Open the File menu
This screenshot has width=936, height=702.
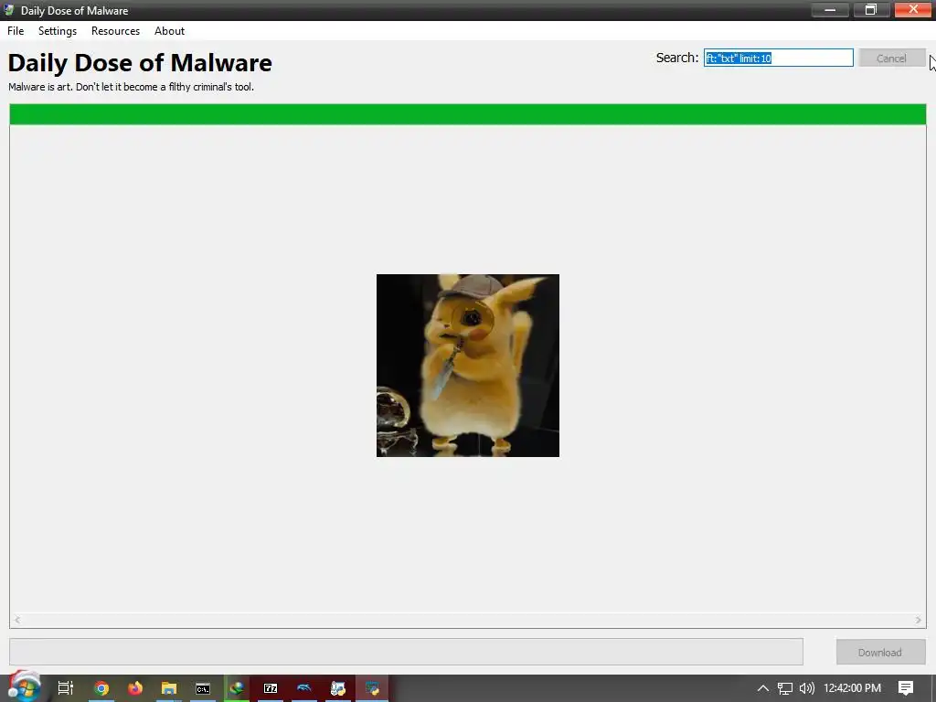pos(16,31)
